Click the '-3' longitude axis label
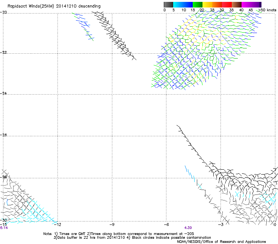This screenshot has width=278, height=244. (x=221, y=224)
